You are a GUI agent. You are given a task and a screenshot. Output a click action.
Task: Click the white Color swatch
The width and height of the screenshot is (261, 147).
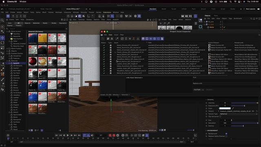225,108
